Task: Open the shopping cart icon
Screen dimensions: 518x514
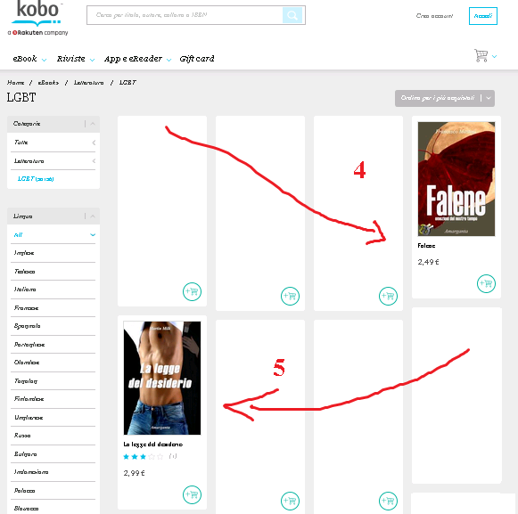Action: [x=481, y=55]
